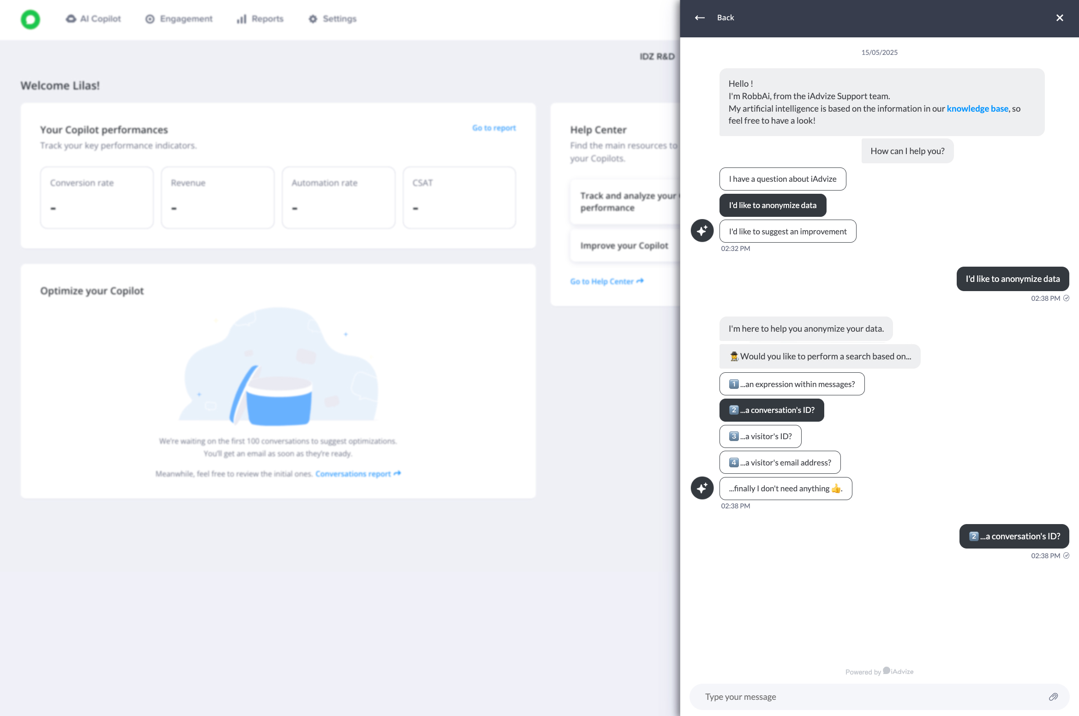Close the chat panel with X

(1060, 18)
